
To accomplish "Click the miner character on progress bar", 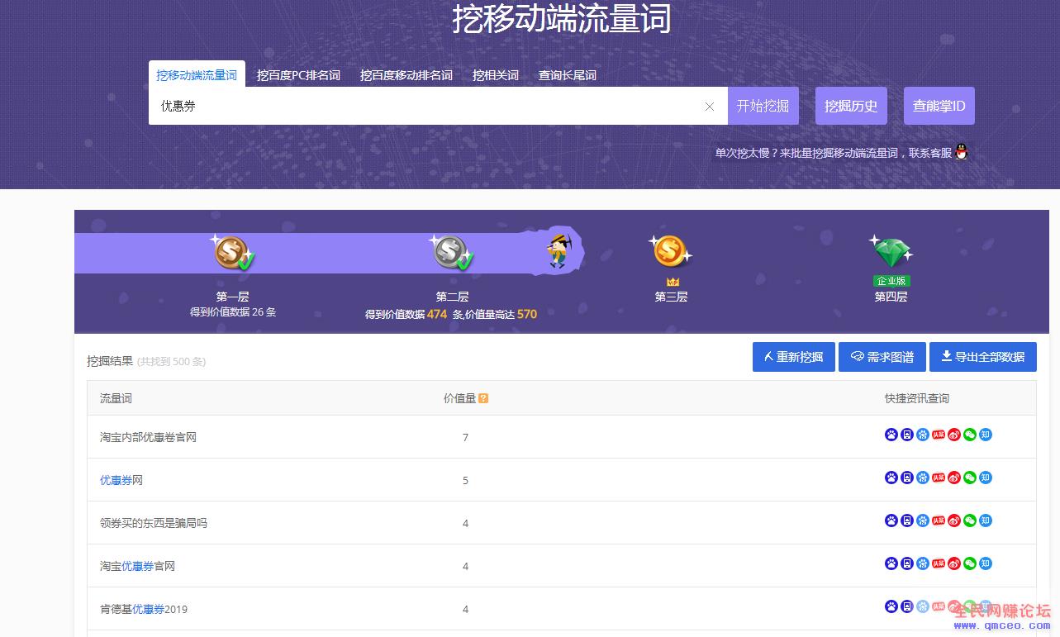I will [x=559, y=250].
